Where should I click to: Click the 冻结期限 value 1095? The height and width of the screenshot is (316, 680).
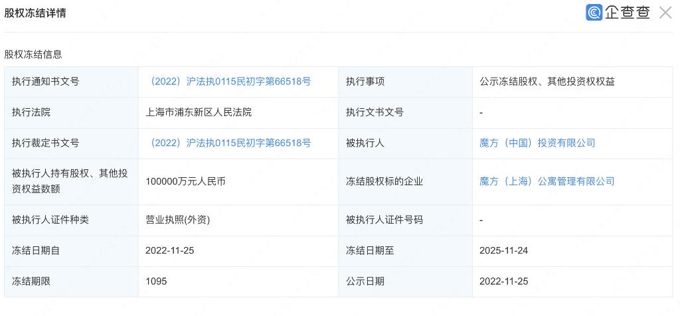point(156,281)
